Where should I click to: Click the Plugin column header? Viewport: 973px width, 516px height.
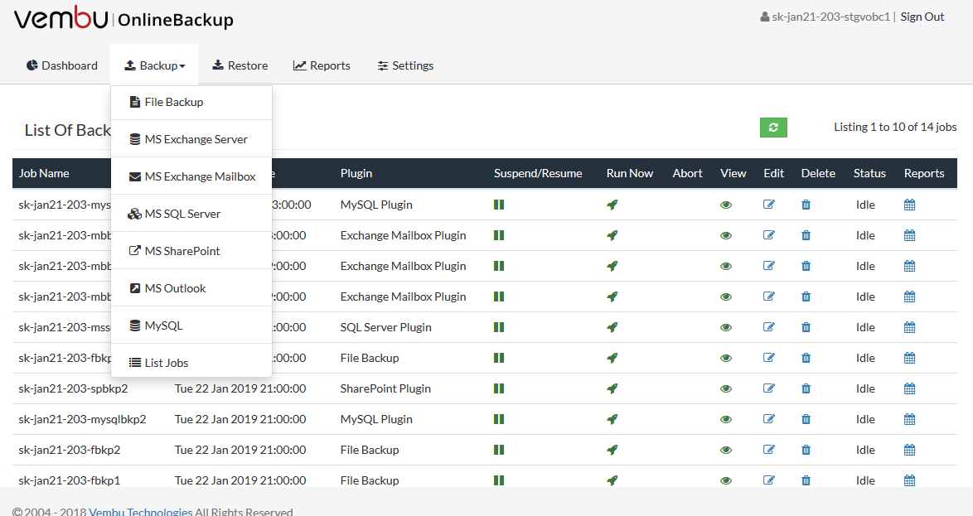pos(356,173)
